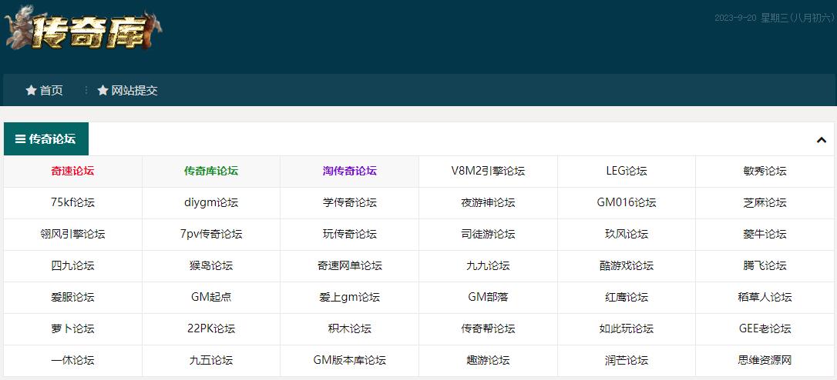Open 奇速网单论坛
This screenshot has width=837, height=380.
pyautogui.click(x=350, y=265)
